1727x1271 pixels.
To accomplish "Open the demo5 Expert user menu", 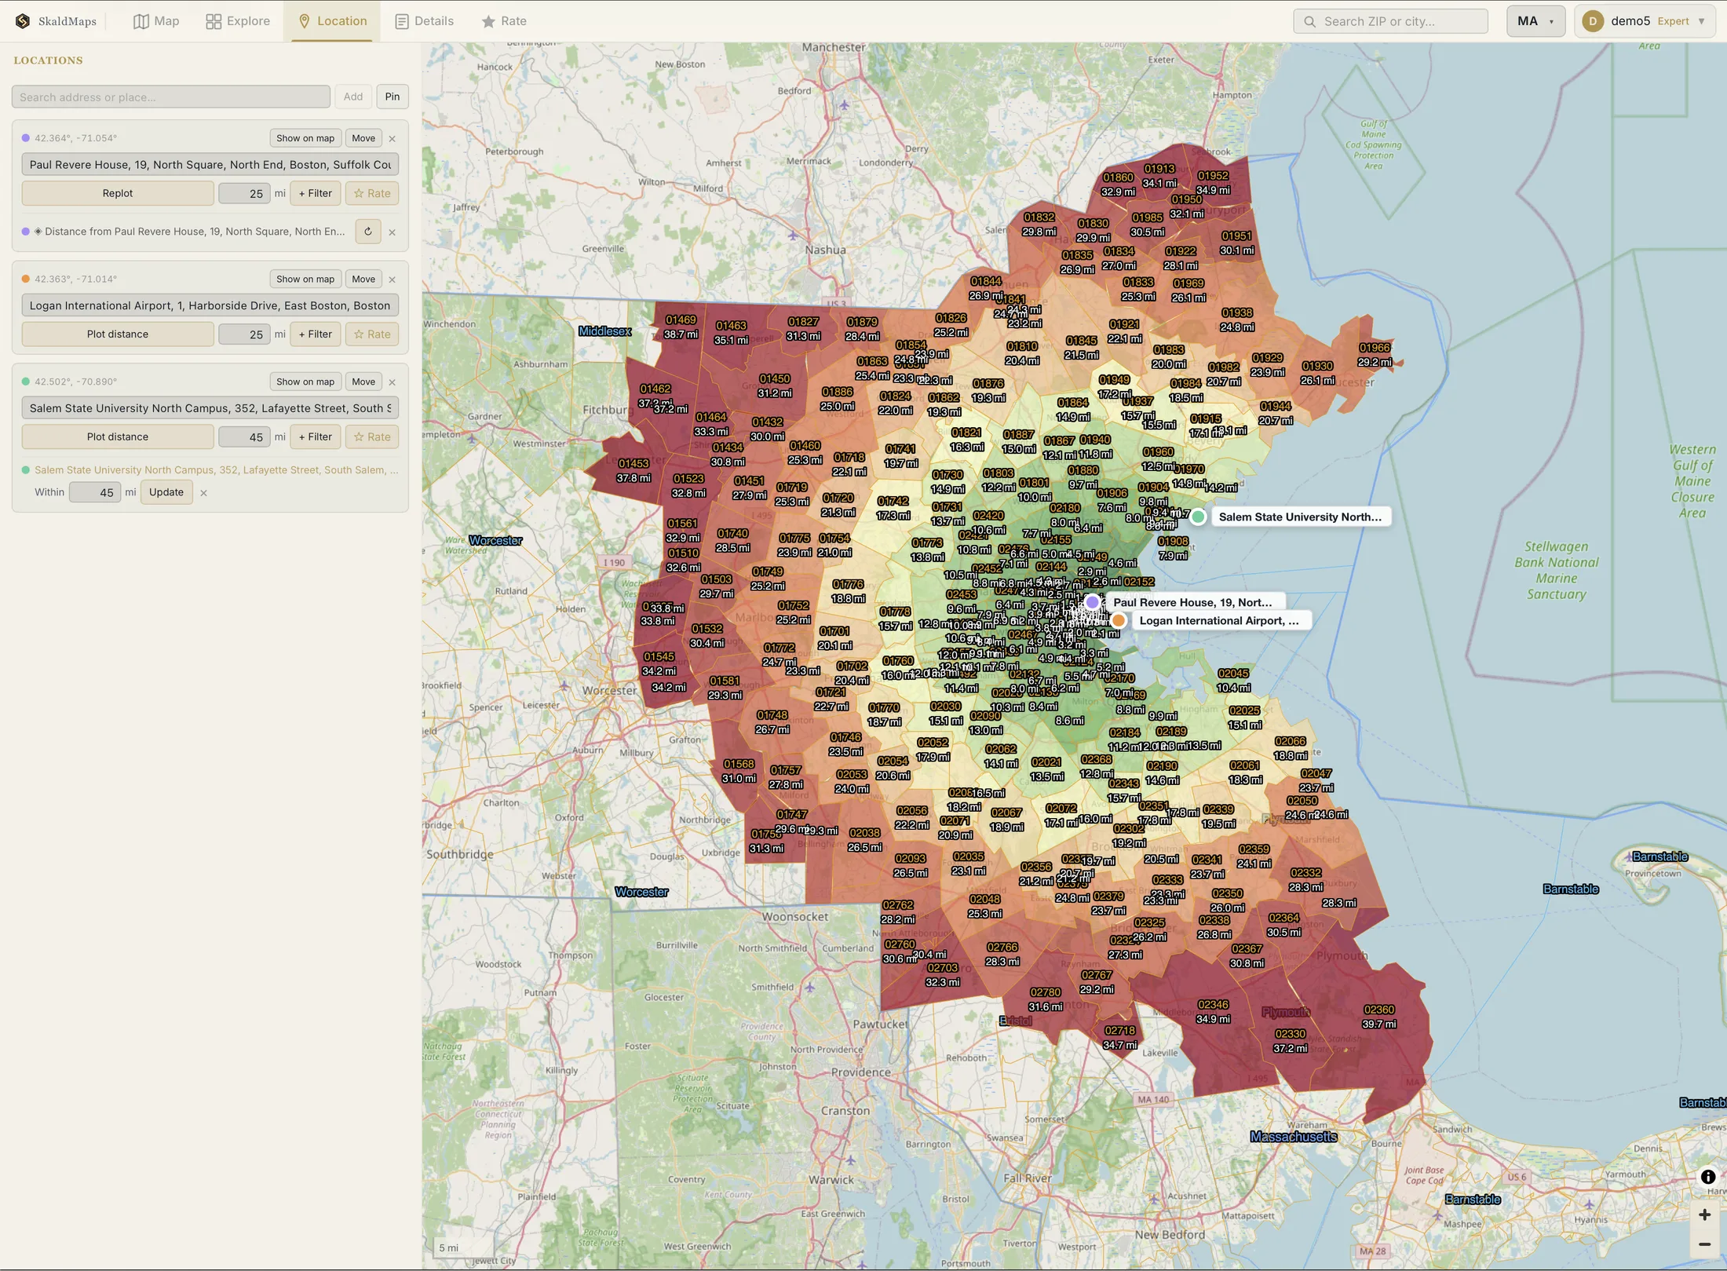I will click(1645, 21).
